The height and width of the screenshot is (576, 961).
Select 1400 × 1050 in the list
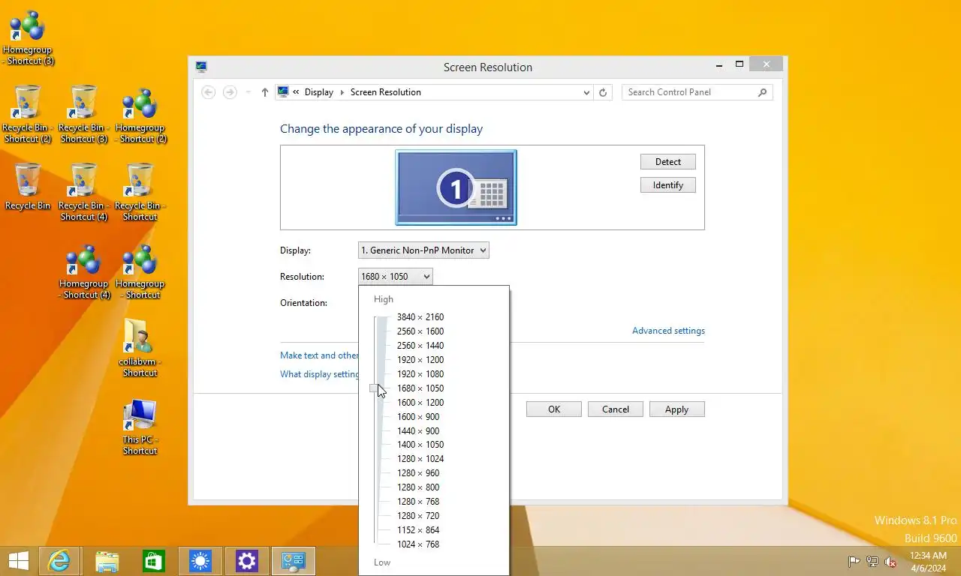[420, 445]
